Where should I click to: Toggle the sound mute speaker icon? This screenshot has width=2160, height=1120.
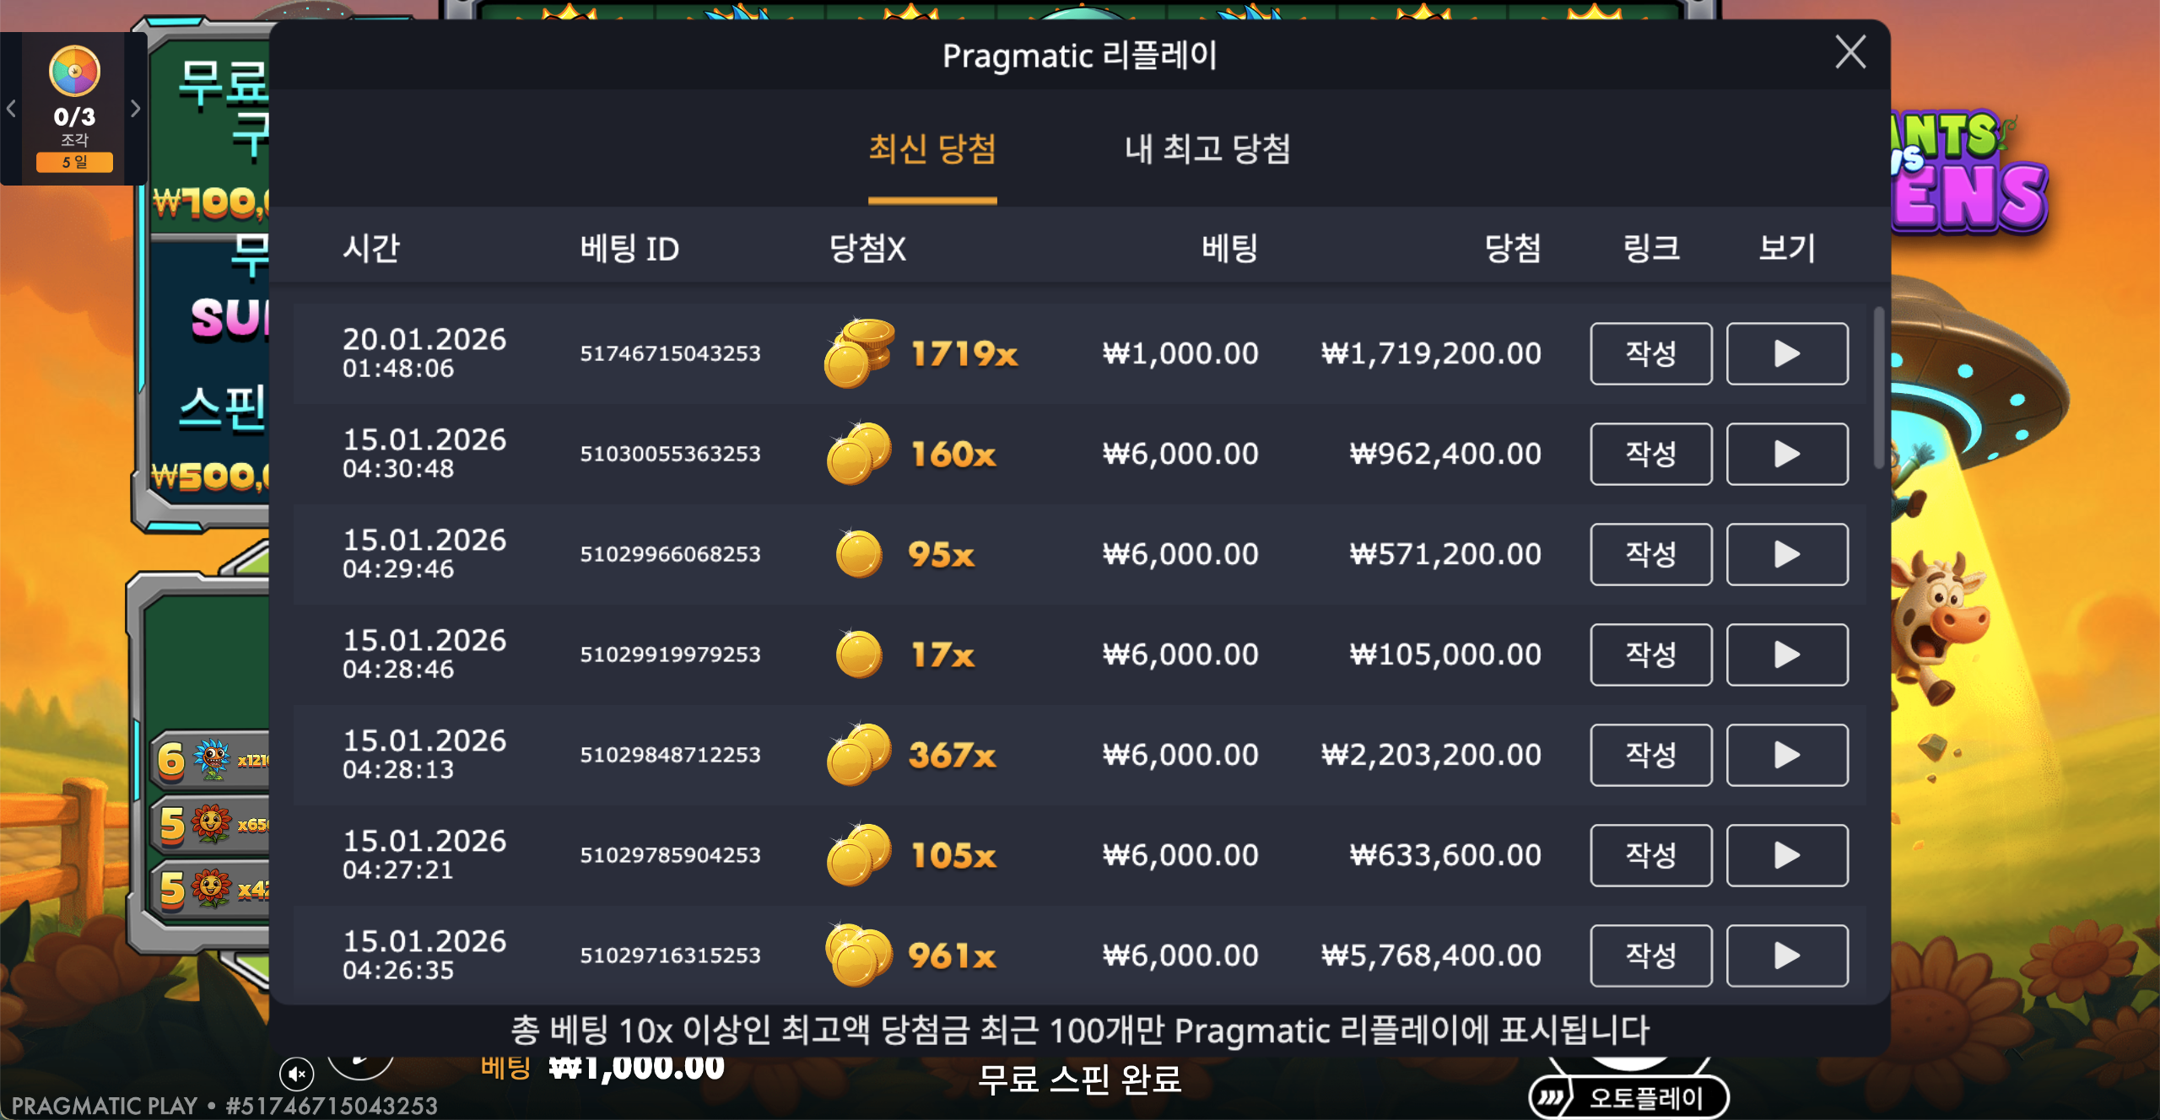point(296,1074)
